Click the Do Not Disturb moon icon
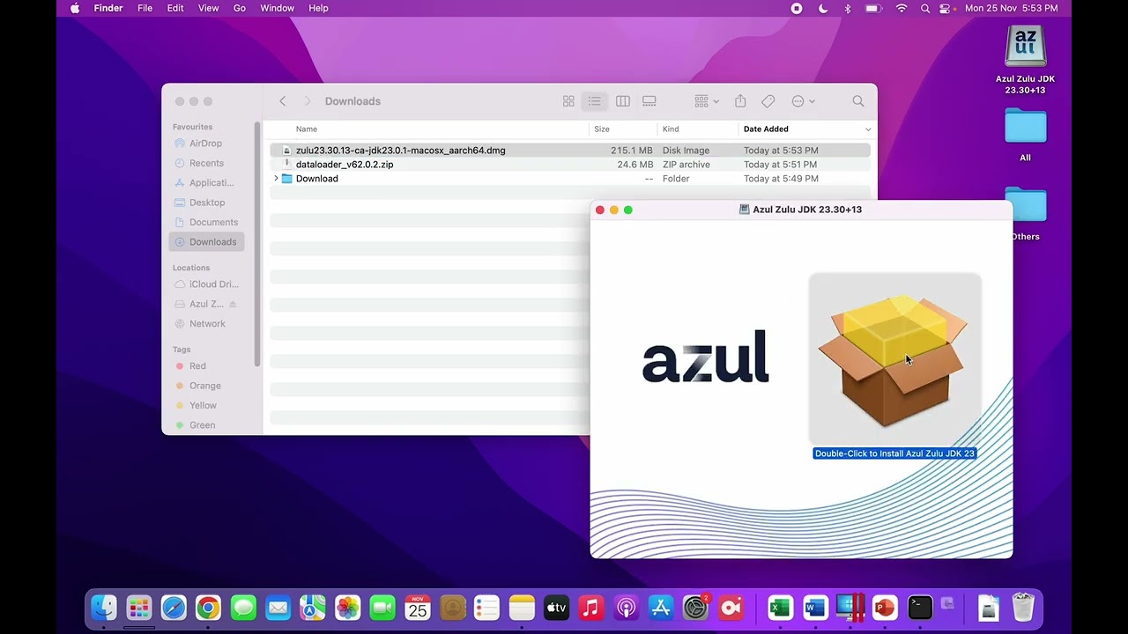This screenshot has width=1128, height=634. 823,8
